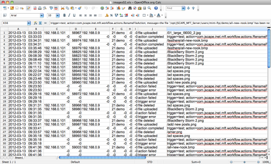Toggle Center Horizontally alignment
The width and height of the screenshot is (271, 164).
click(x=85, y=15)
